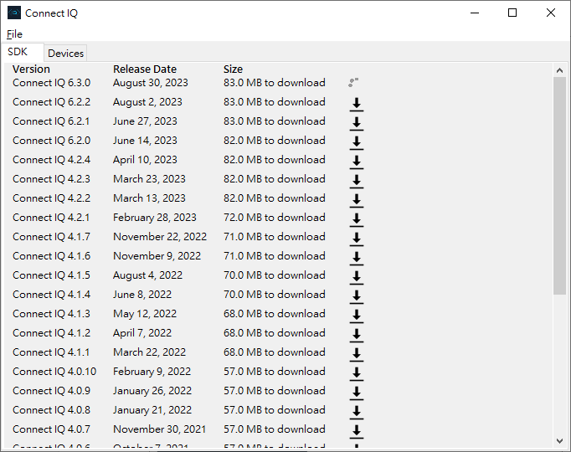Switch to the SDK tab
571x452 pixels.
pos(22,52)
